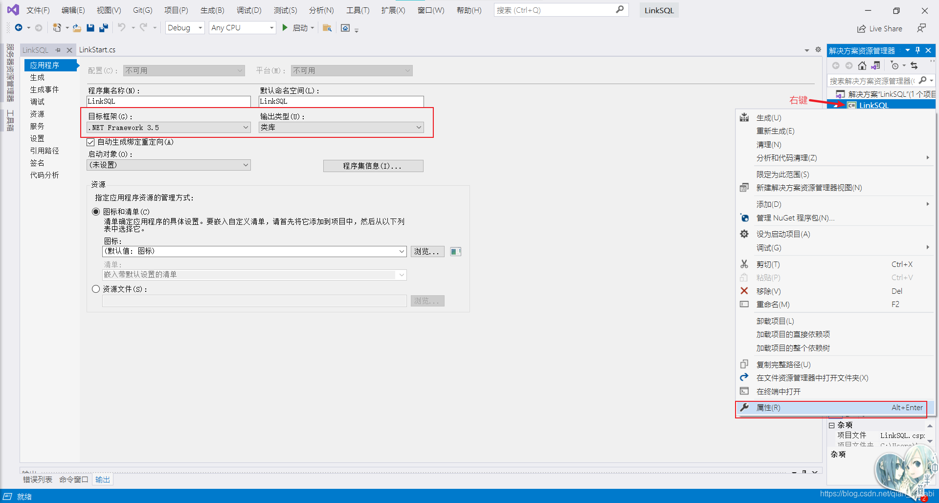The image size is (939, 503).
Task: Choose 在文件资源管理器中打开文件夹 in context menu
Action: (x=835, y=378)
